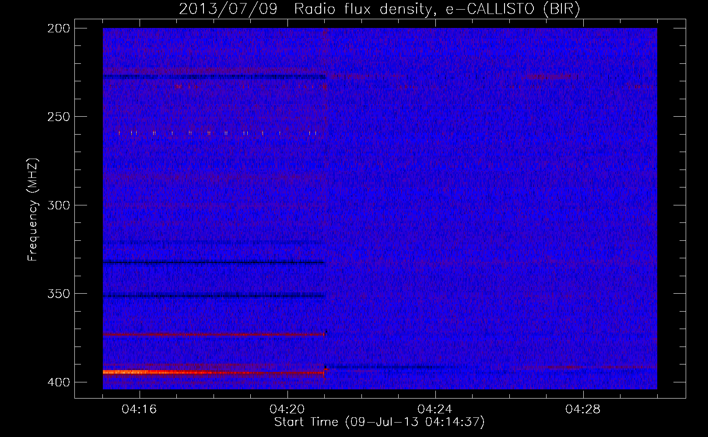Click the 04:20 time tick label

coord(287,409)
